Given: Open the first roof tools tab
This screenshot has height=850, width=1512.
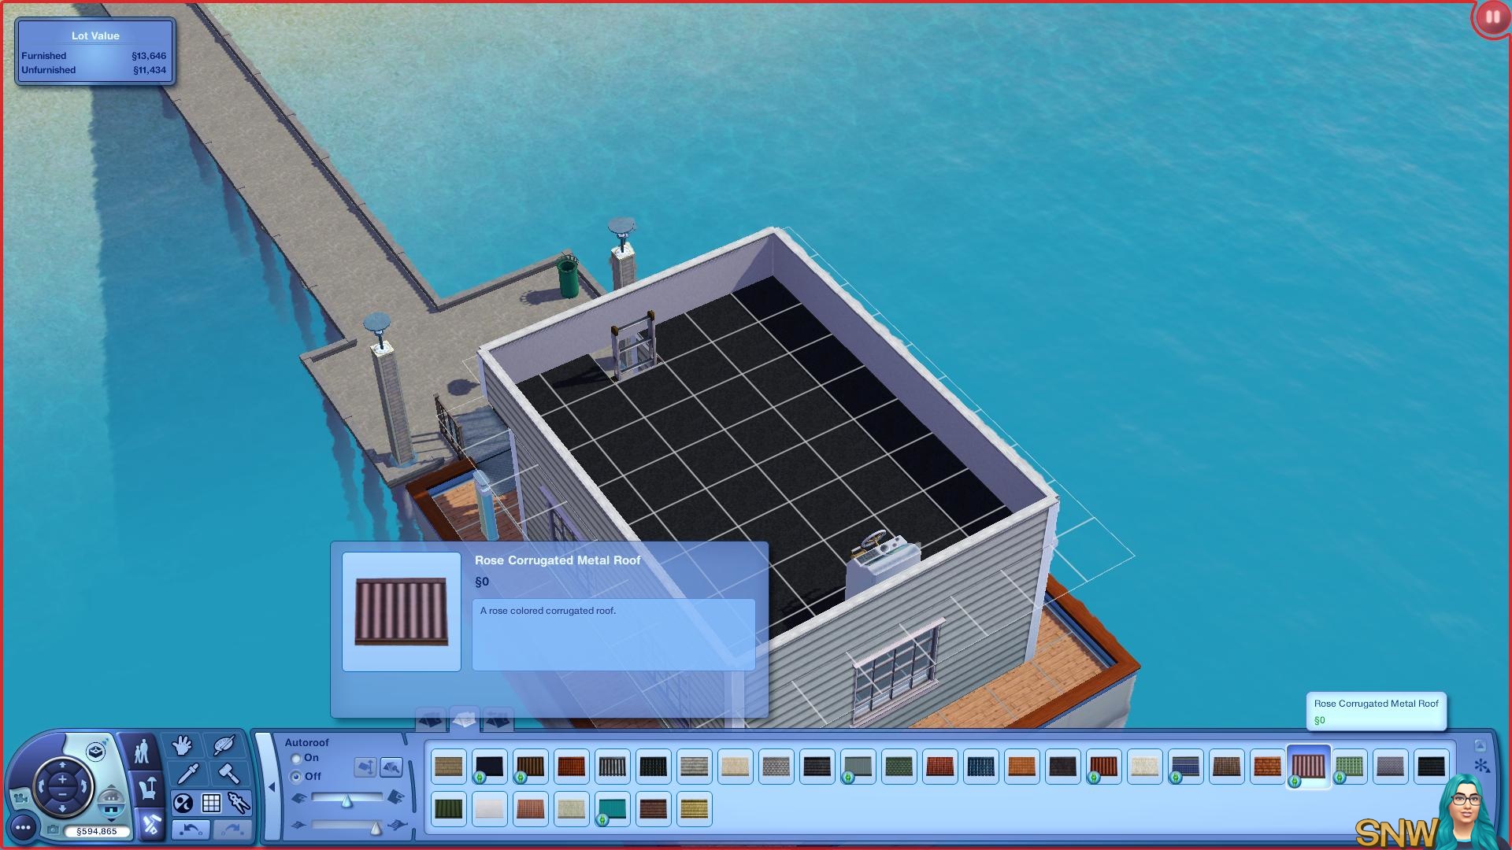Looking at the screenshot, I should pos(431,719).
